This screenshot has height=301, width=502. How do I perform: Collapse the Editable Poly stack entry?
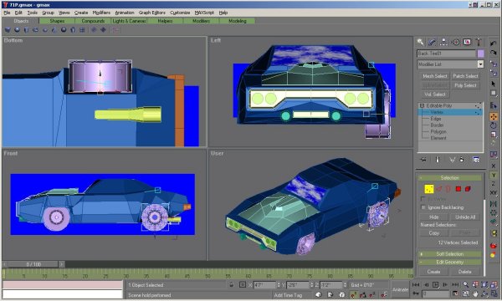(x=422, y=105)
